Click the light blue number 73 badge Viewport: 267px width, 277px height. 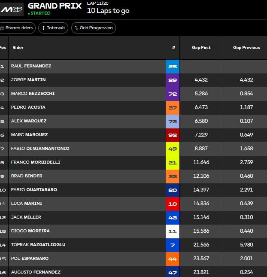173,122
